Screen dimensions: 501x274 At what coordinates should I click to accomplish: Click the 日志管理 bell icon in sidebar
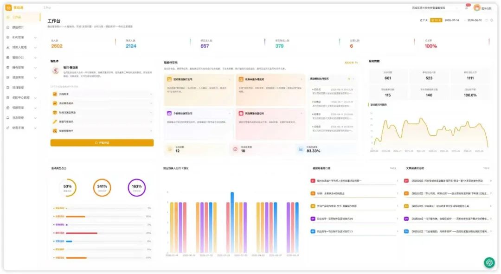click(8, 118)
